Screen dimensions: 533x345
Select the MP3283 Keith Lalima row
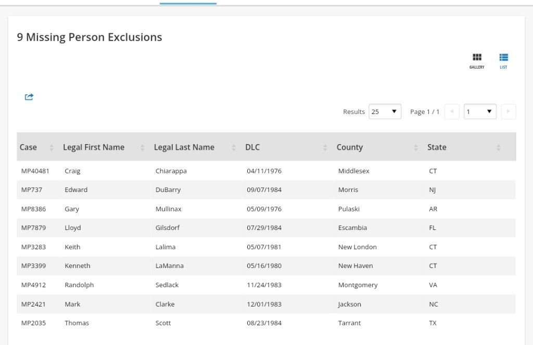coord(33,247)
